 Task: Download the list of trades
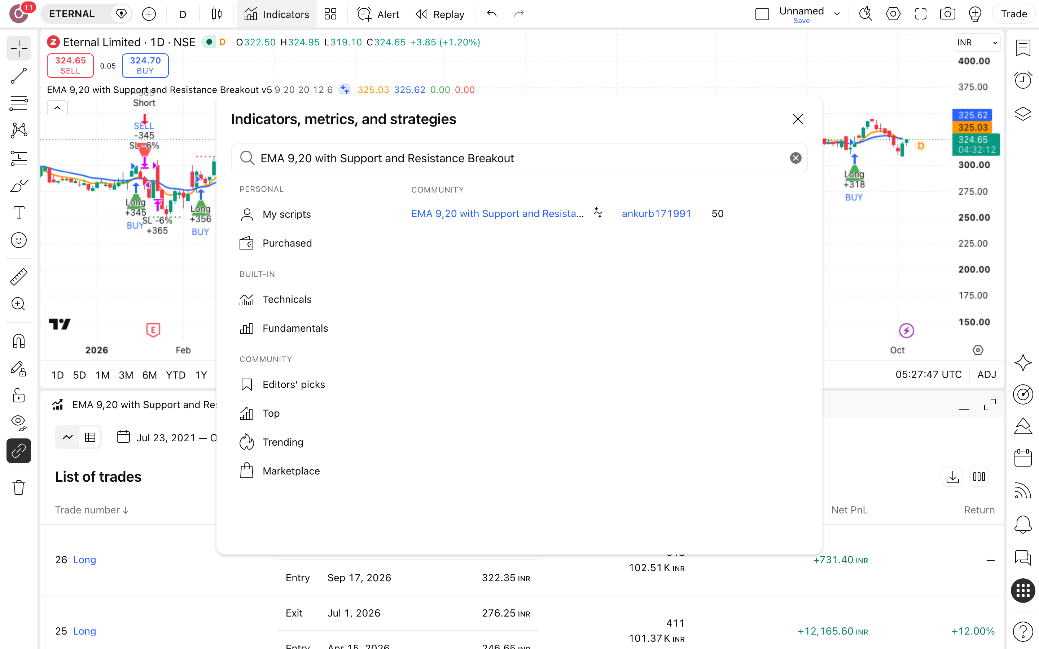952,477
